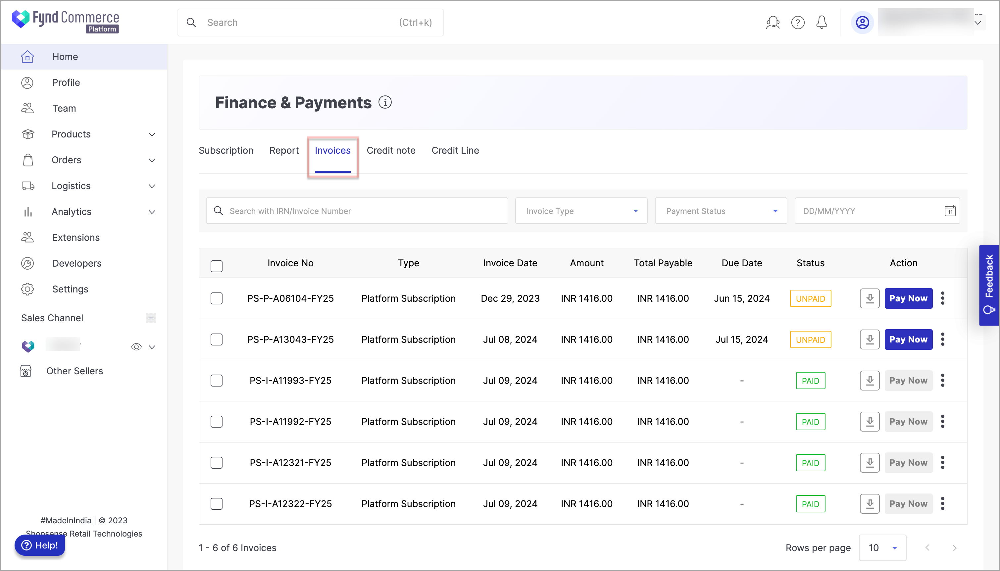Screen dimensions: 1000x571
Task: Click the Other Sellers label
Action: point(75,371)
